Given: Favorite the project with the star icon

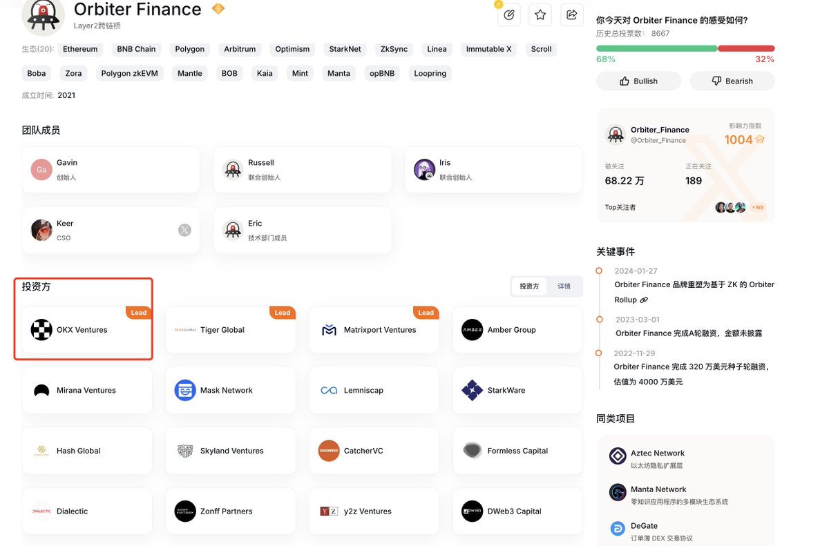Looking at the screenshot, I should click(x=540, y=14).
